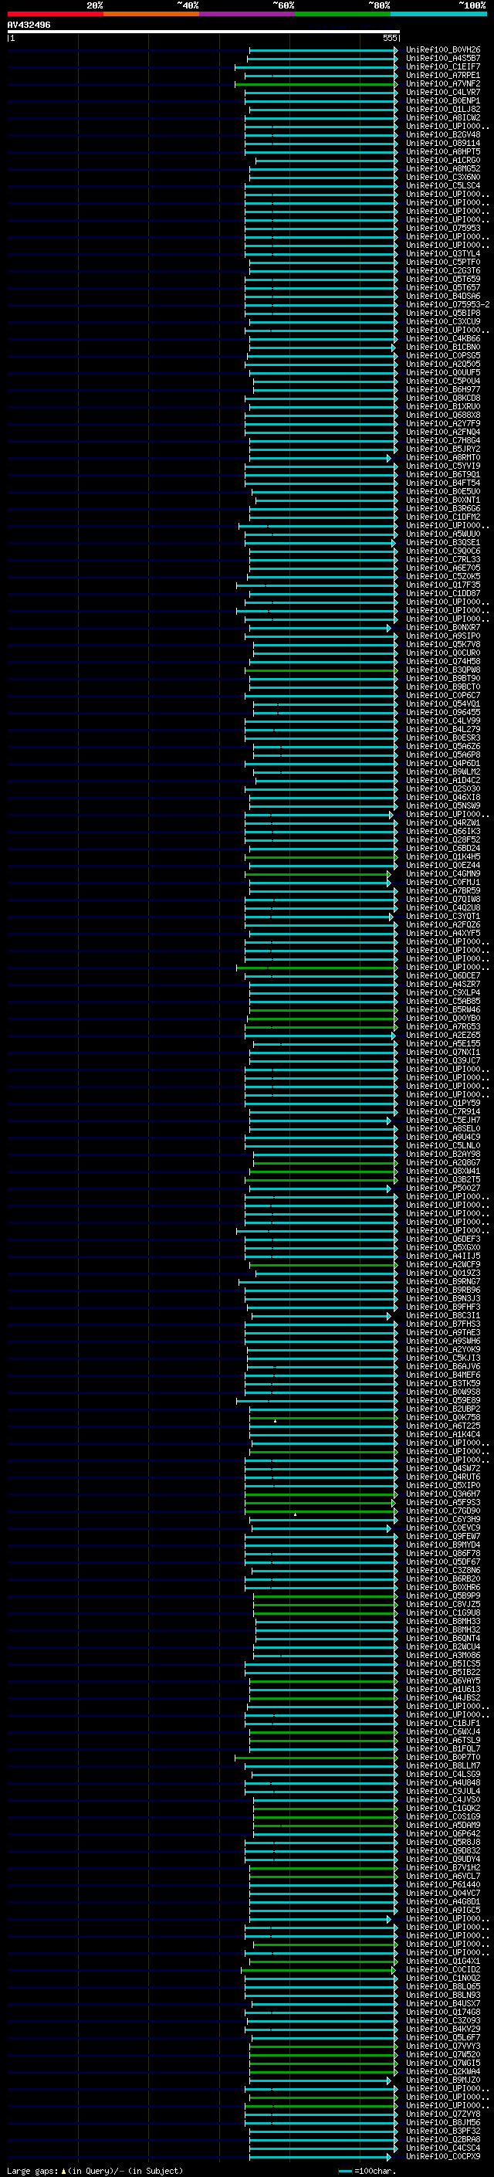Select hit label UniRef100_Q6DCE7
This screenshot has width=494, height=2177.
(x=442, y=976)
